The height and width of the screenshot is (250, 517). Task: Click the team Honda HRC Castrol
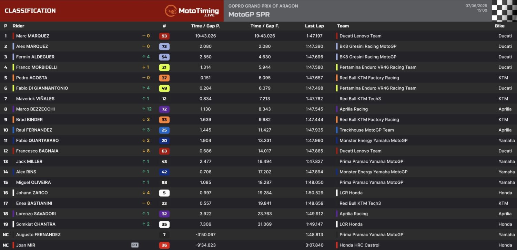(359, 245)
